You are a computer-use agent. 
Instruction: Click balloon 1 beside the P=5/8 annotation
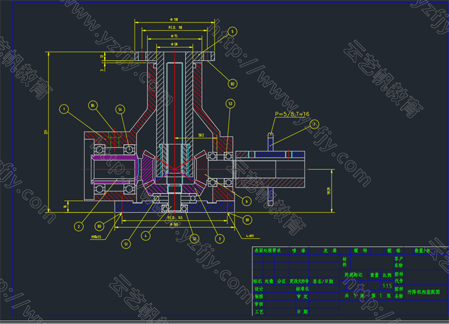pos(314,124)
